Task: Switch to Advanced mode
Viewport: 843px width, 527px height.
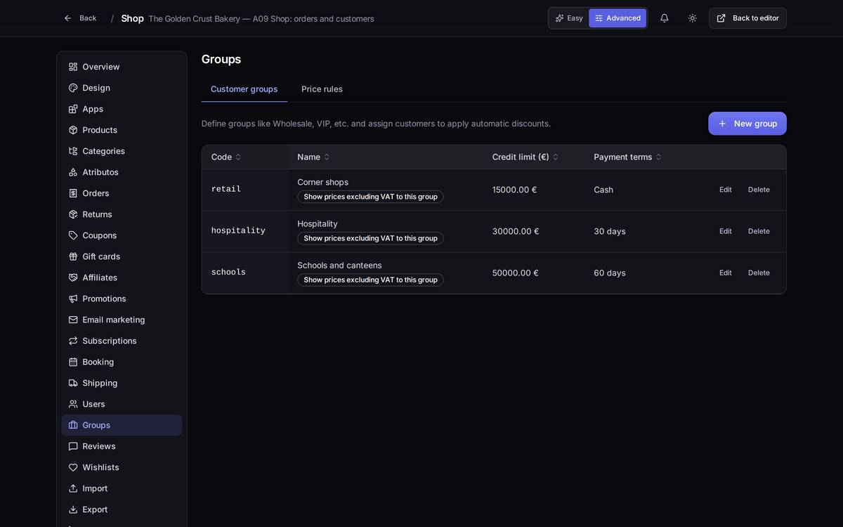Action: click(617, 18)
